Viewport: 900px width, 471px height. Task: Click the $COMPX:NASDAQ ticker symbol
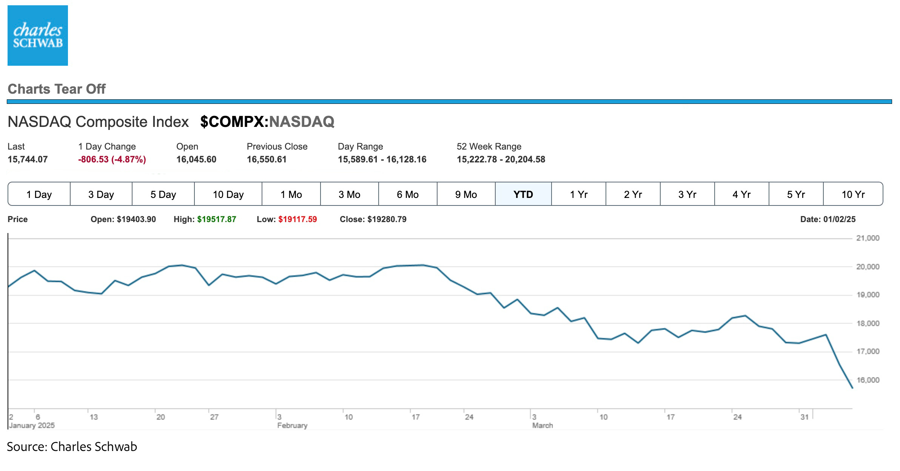coord(267,122)
